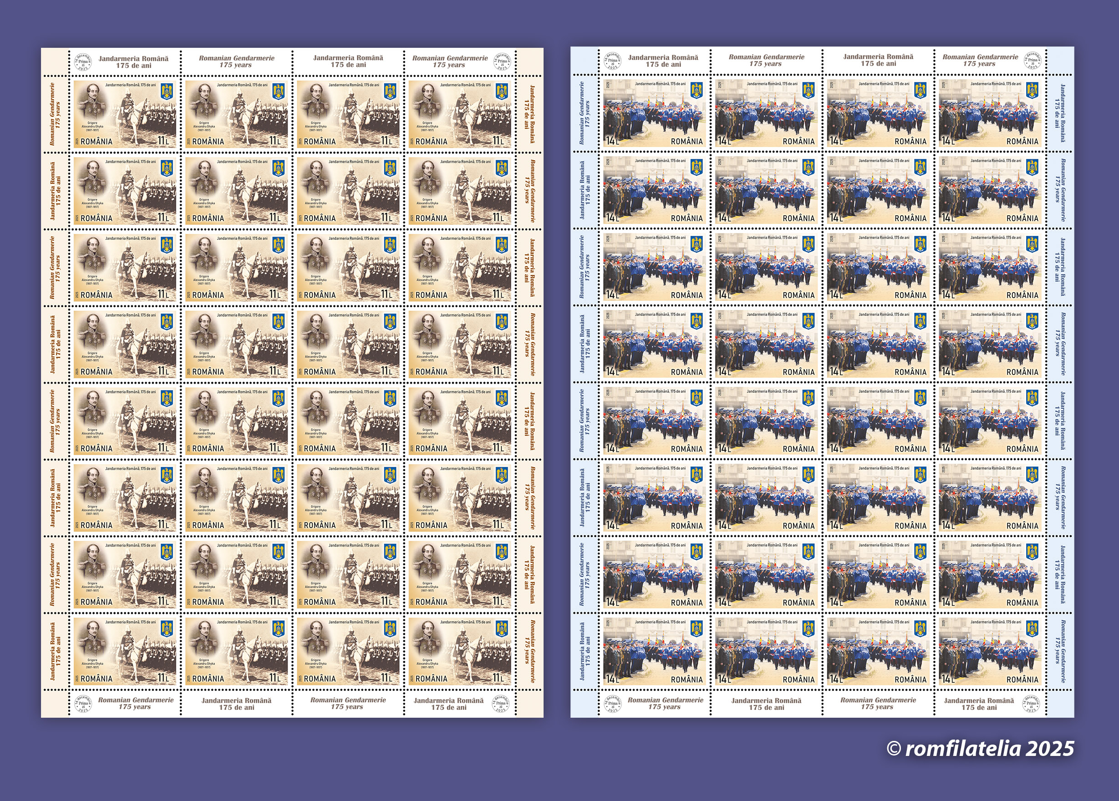Click the coat of arms on the first 14L stamp

[696, 91]
